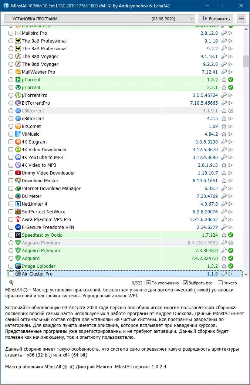Click the list scroll-up arrow
This screenshot has height=385, width=250.
(x=246, y=29)
